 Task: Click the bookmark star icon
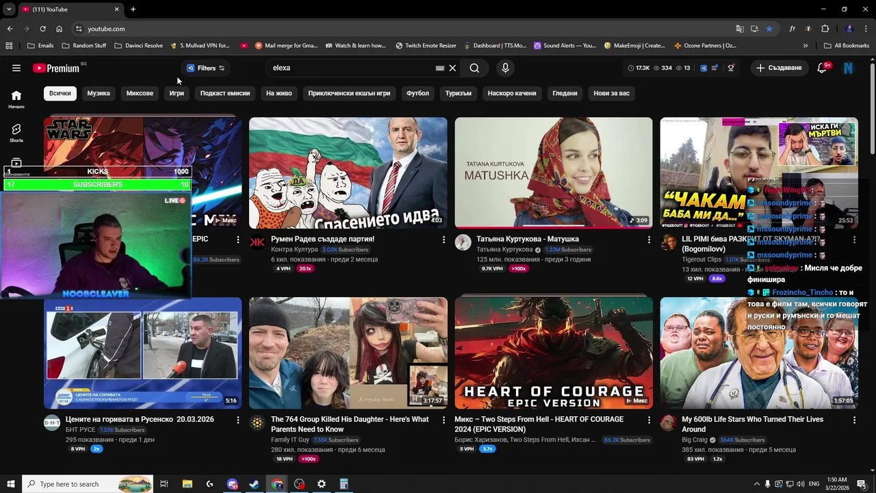tap(769, 29)
